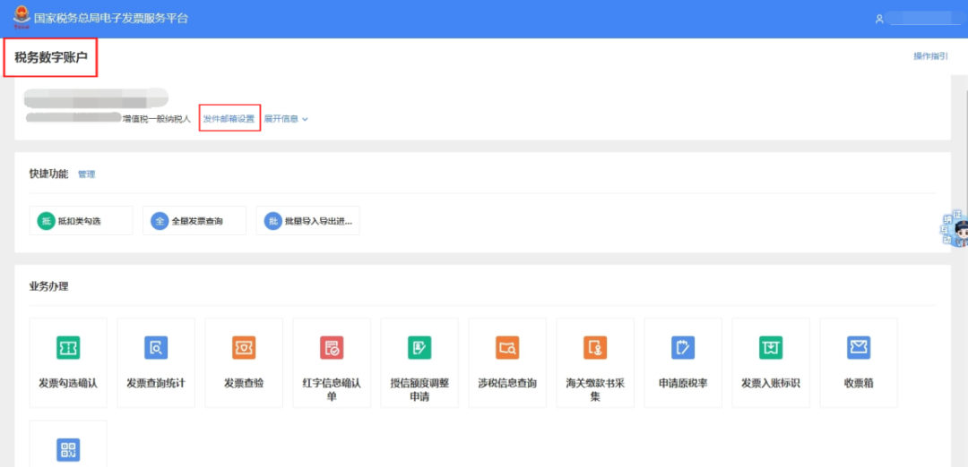
Task: Open 涉税信息查询 orange icon
Action: click(x=507, y=348)
